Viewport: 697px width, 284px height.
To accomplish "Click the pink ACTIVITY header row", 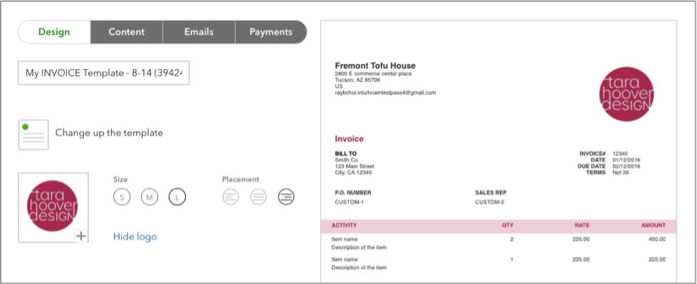I will (x=498, y=226).
